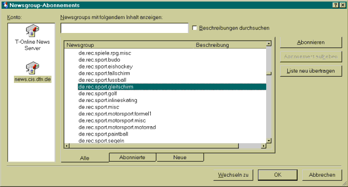Select the news.cis.dfn.de server icon
Screen dimensions: 348x187
coord(32,67)
